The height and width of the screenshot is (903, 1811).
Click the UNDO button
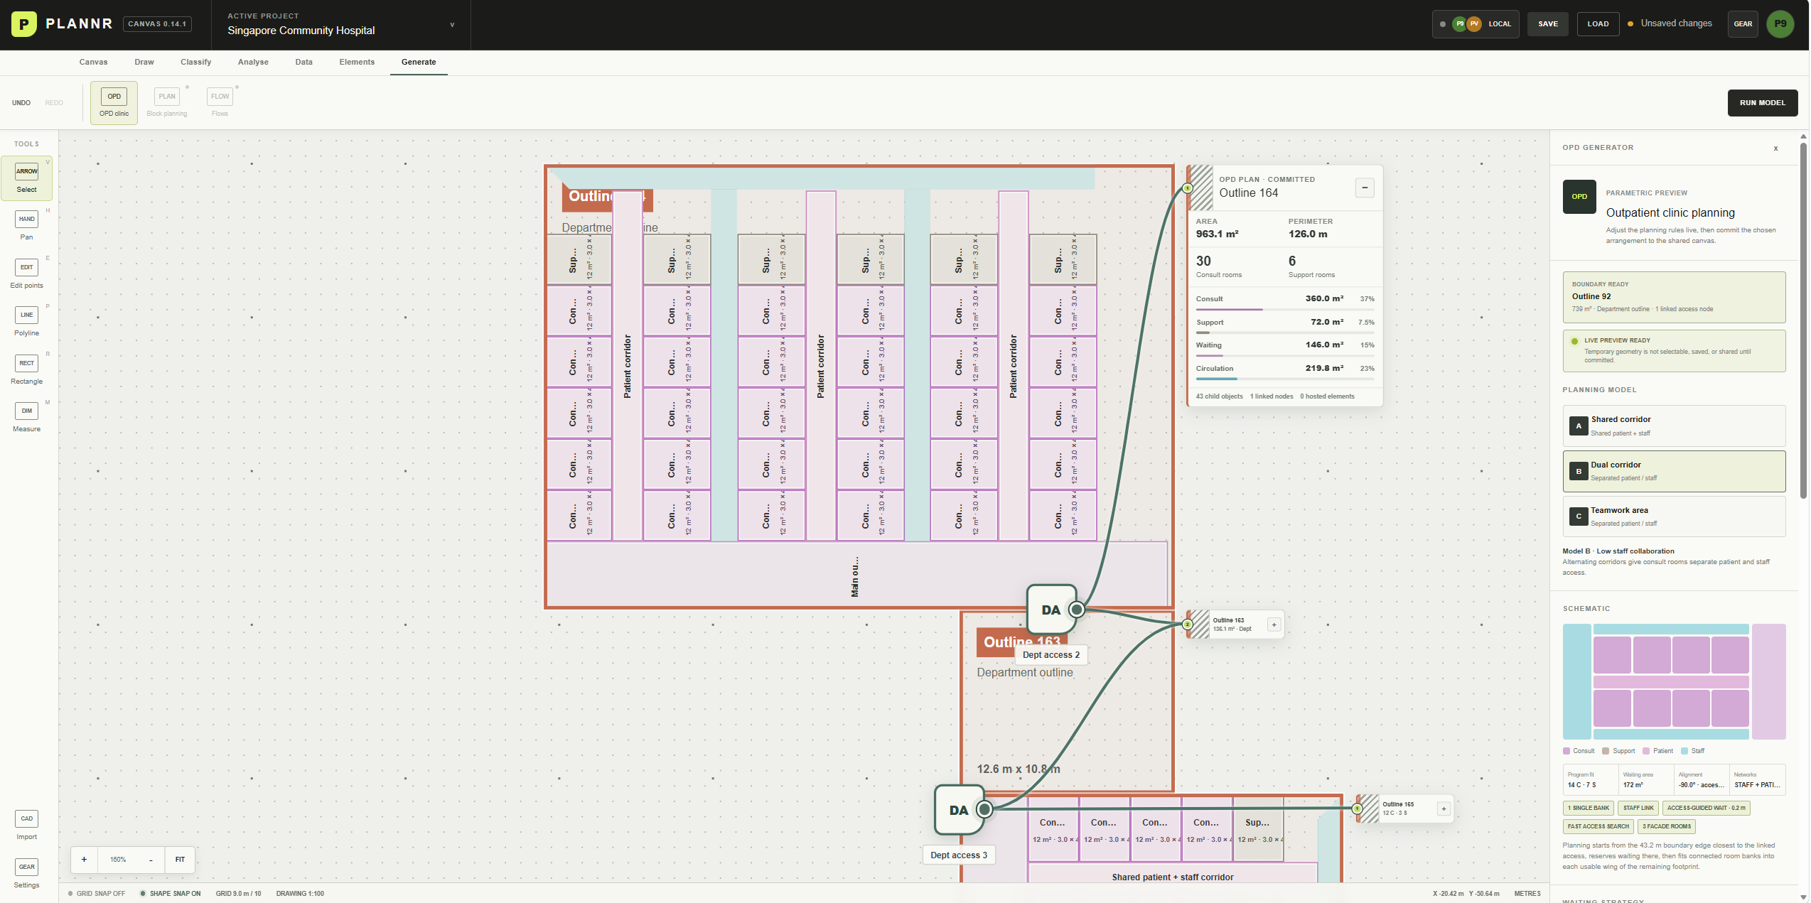point(21,103)
